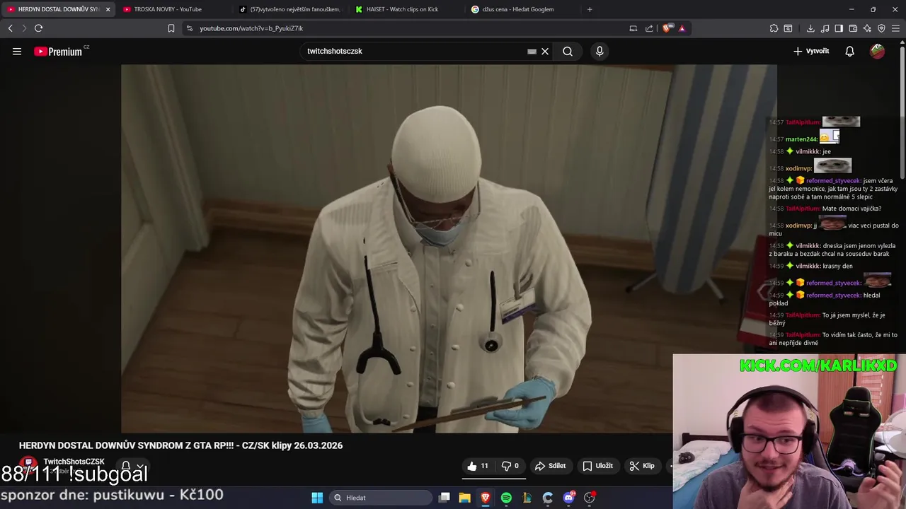Close the HERDYN DOSTAL DOWNŮV tab

pos(108,9)
